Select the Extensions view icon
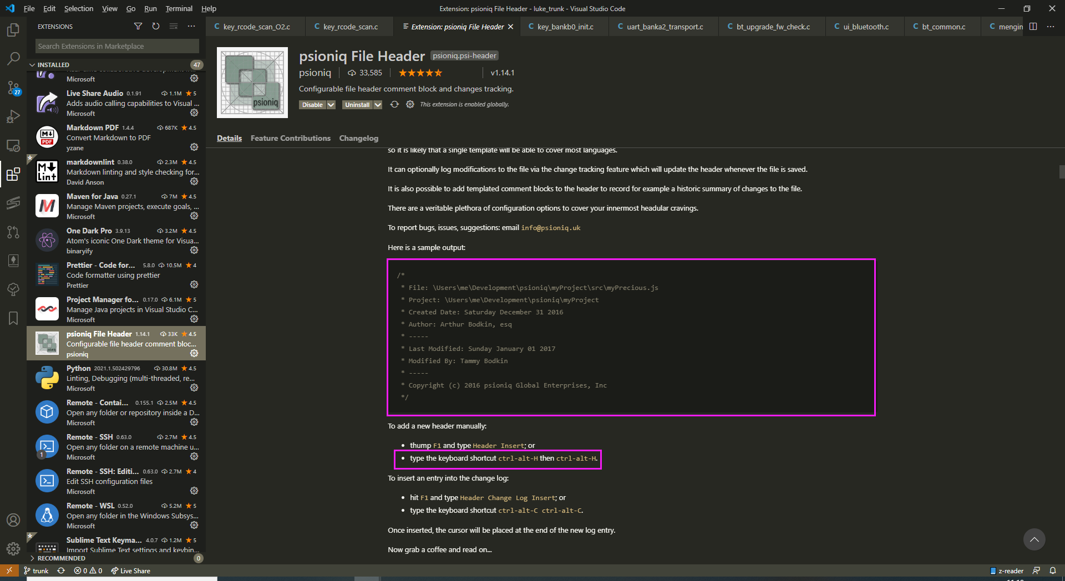 click(13, 174)
